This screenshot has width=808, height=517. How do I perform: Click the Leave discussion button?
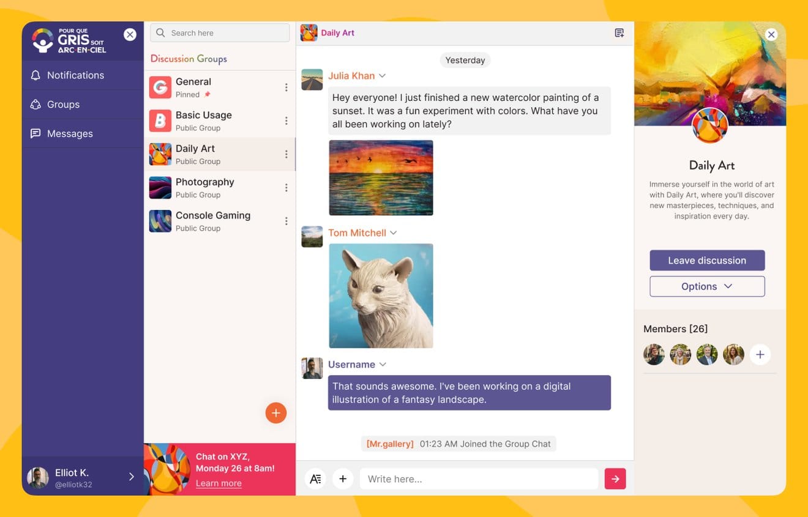tap(707, 261)
